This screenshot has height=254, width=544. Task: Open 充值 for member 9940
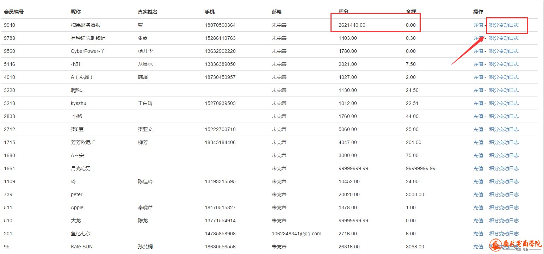[x=478, y=25]
